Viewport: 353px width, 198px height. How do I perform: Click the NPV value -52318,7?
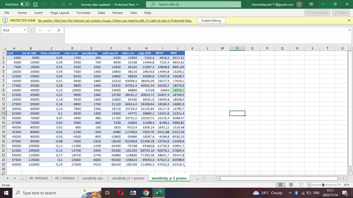coord(177,164)
